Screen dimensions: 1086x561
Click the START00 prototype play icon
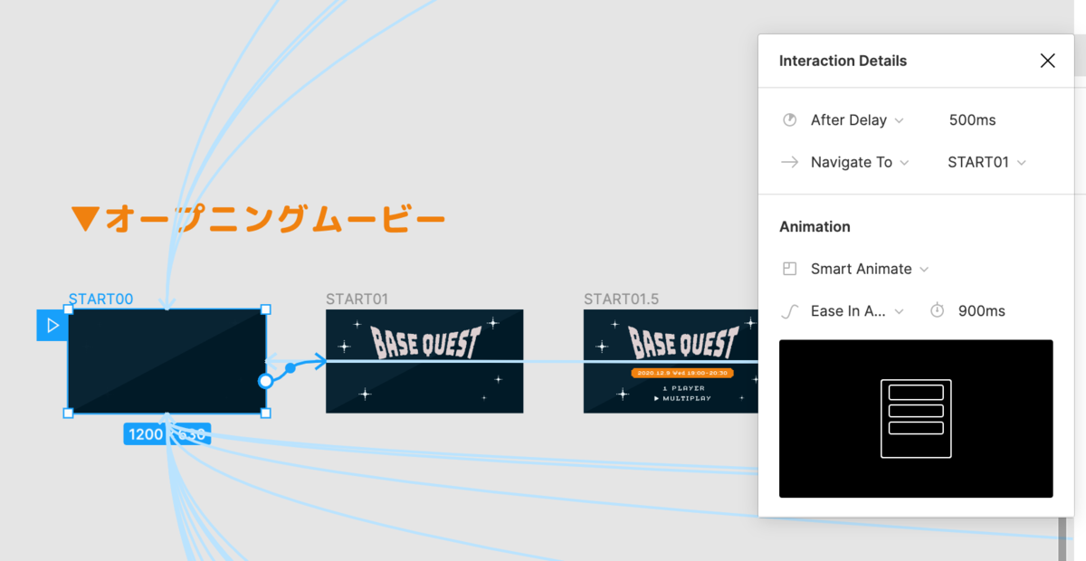(x=52, y=325)
